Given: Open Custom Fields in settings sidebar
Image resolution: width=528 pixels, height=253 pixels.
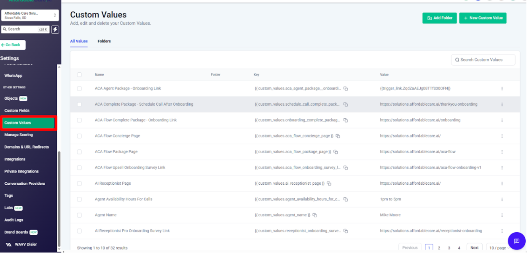Looking at the screenshot, I should 17,110.
